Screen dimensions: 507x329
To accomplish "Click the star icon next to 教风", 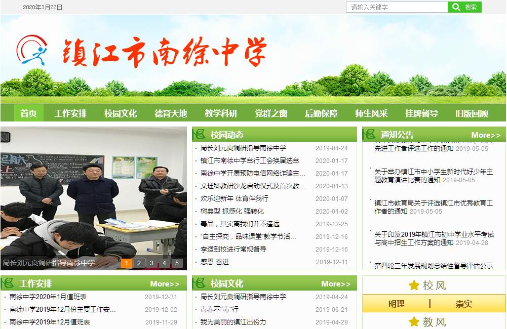I will (414, 321).
